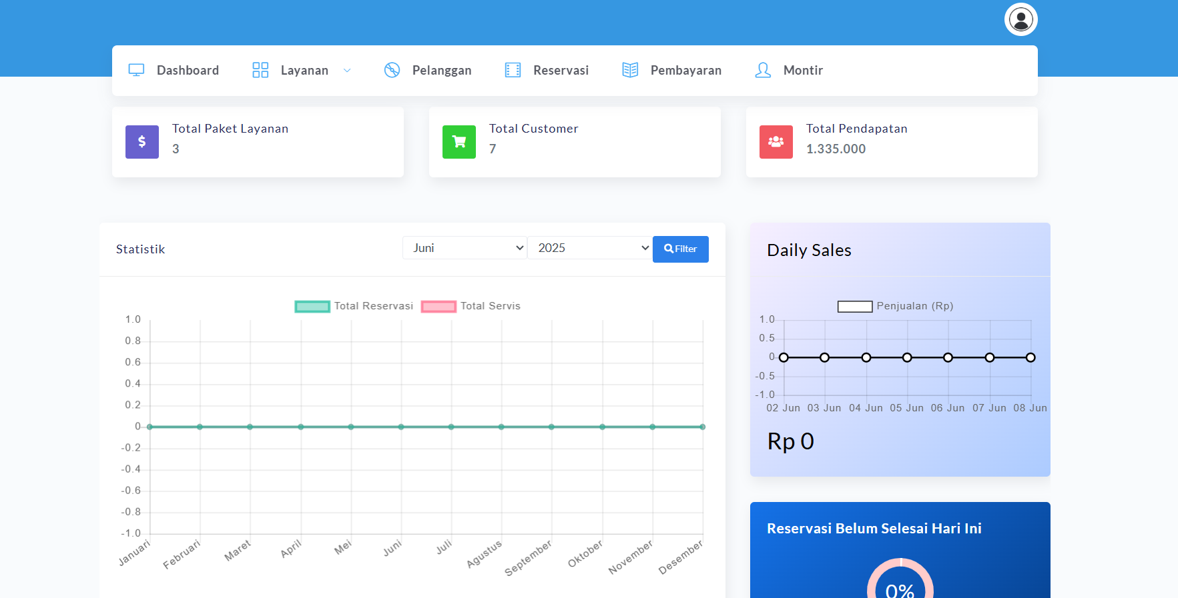Viewport: 1178px width, 598px height.
Task: Click the Daily Sales heading
Action: pos(810,250)
